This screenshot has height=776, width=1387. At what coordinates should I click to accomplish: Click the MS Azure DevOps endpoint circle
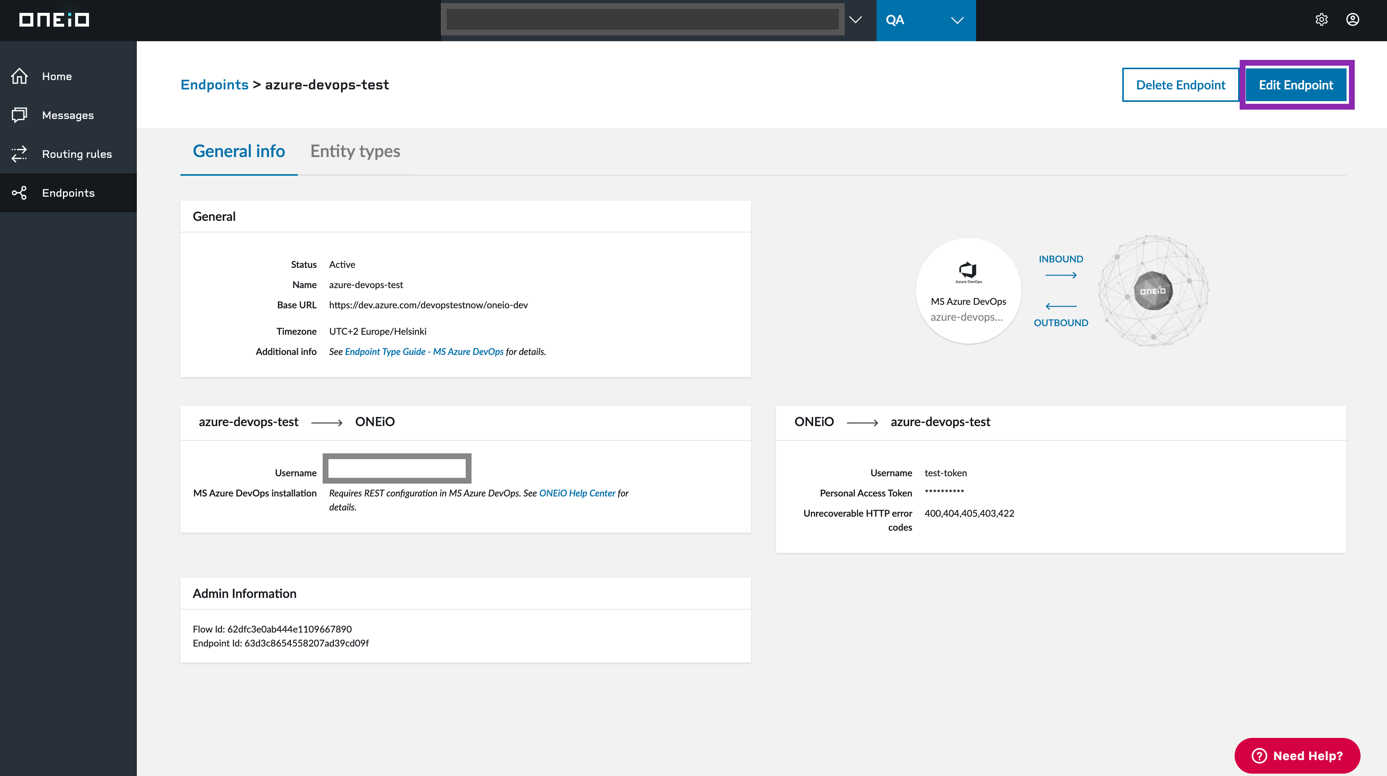coord(968,290)
